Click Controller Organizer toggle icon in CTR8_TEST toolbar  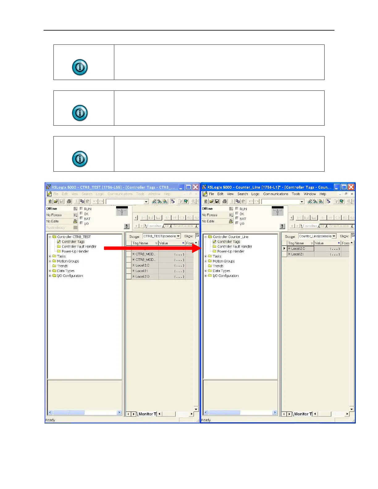pos(173,201)
